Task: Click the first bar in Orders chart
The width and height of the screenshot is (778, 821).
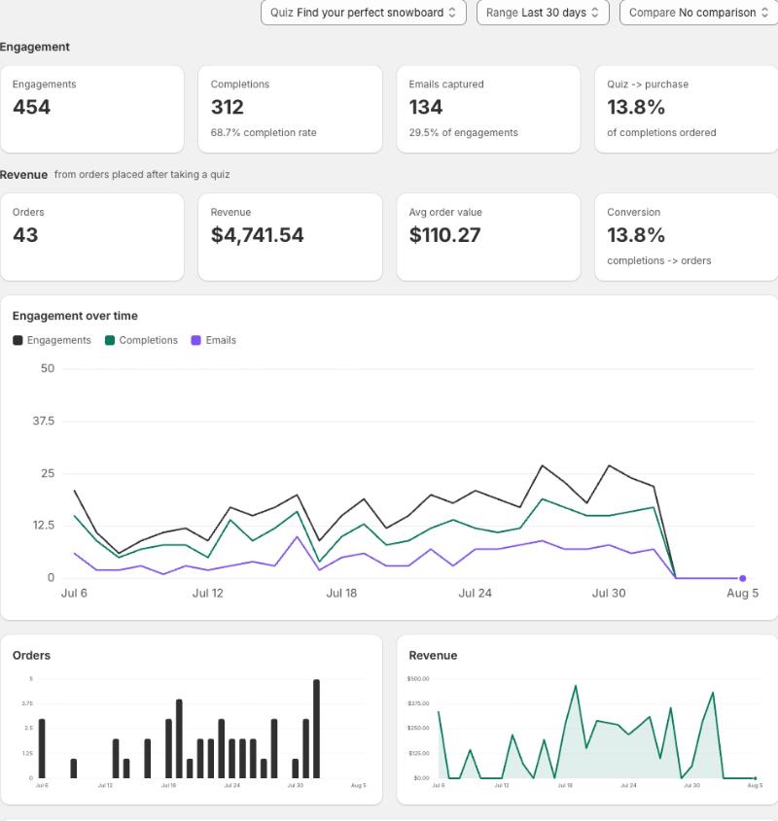Action: coord(42,748)
